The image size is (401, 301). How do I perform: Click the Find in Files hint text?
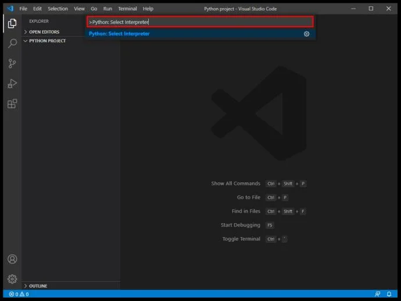tap(246, 211)
